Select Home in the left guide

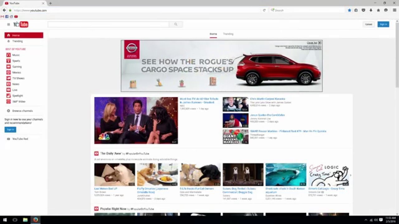(24, 35)
